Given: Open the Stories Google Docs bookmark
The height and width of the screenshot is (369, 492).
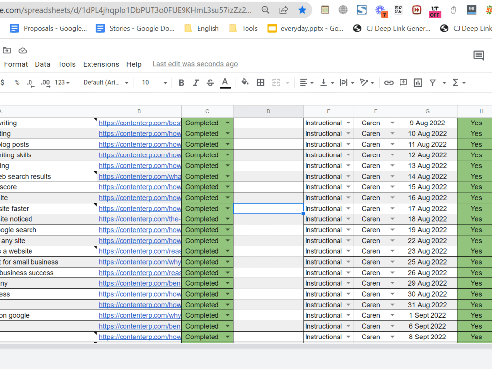Looking at the screenshot, I should pyautogui.click(x=135, y=28).
